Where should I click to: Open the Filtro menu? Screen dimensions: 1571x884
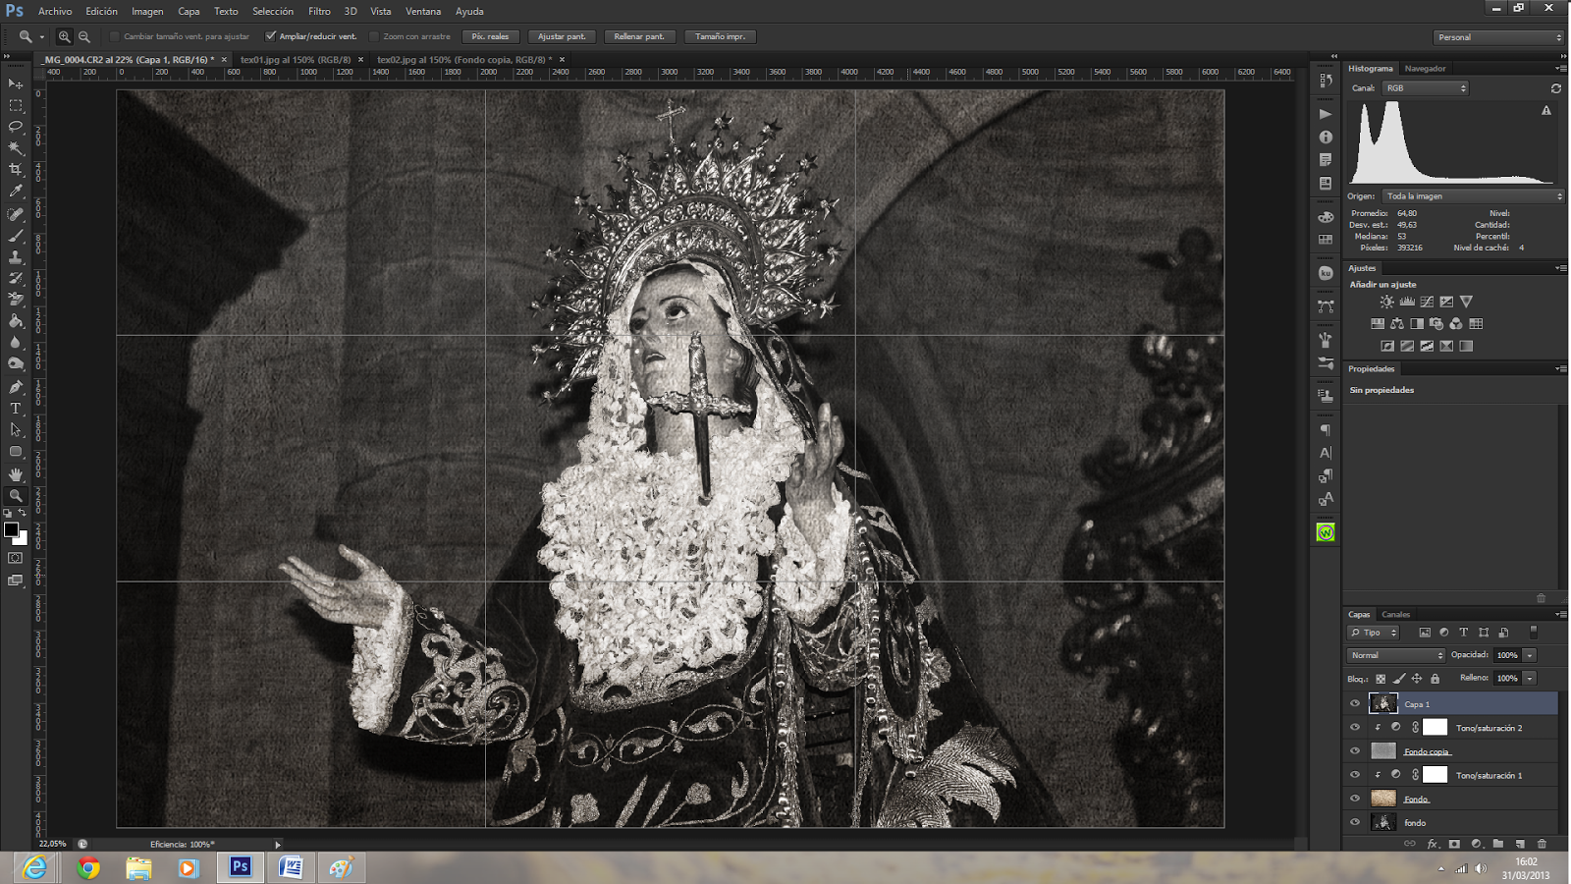coord(319,11)
